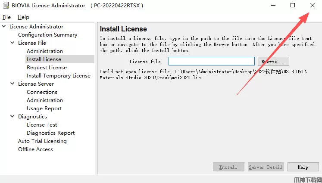Collapse the License Administrator root node
Screen dimensions: 322x183
[4, 27]
